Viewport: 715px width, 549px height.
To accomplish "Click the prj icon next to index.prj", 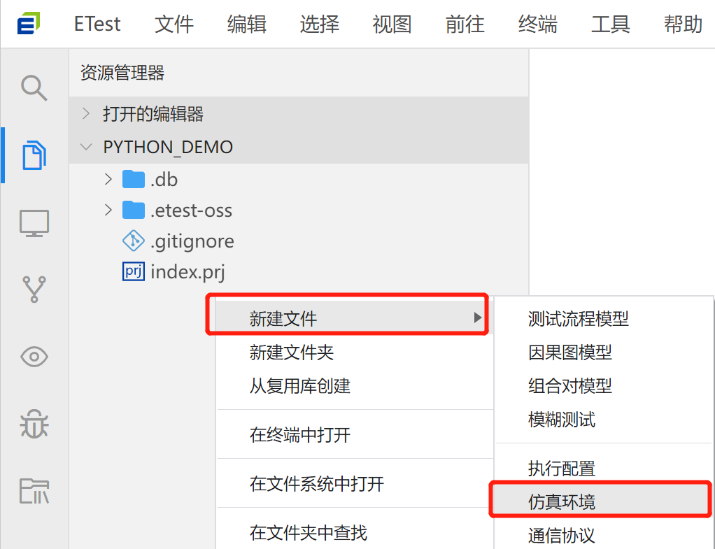I will [x=133, y=271].
